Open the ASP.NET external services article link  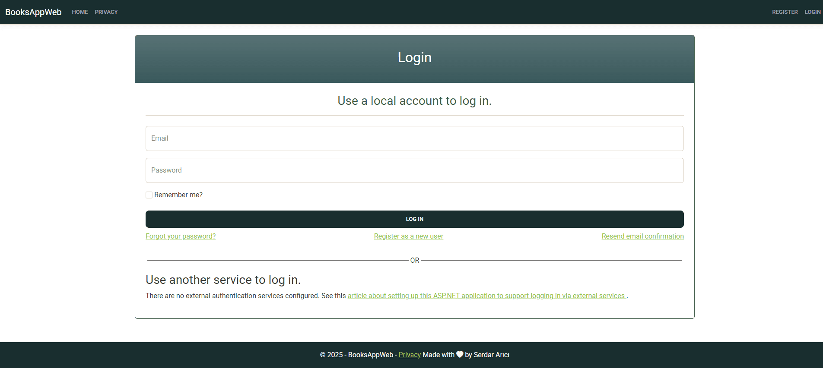(x=487, y=296)
